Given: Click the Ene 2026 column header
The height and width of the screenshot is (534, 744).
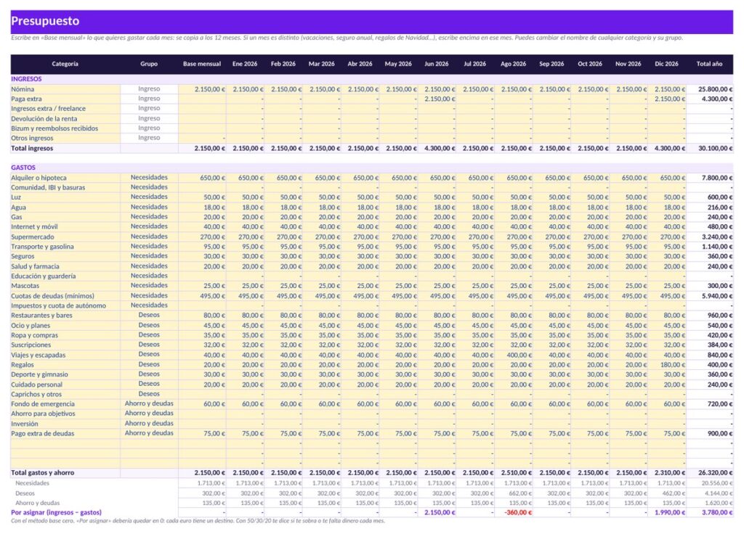Looking at the screenshot, I should pos(245,64).
